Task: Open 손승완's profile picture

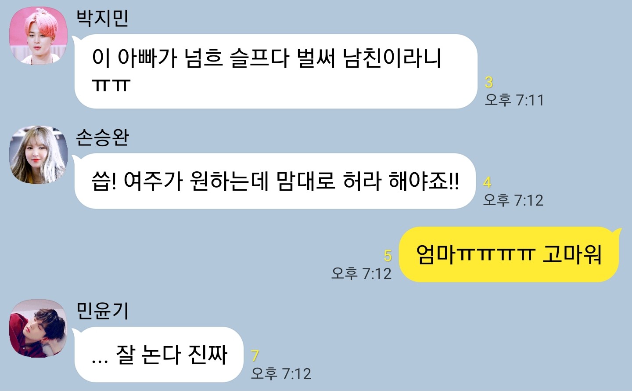Action: pyautogui.click(x=39, y=155)
